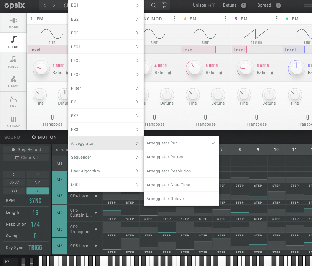Click the Resolution 1/4 value
This screenshot has width=312, height=266.
point(35,224)
